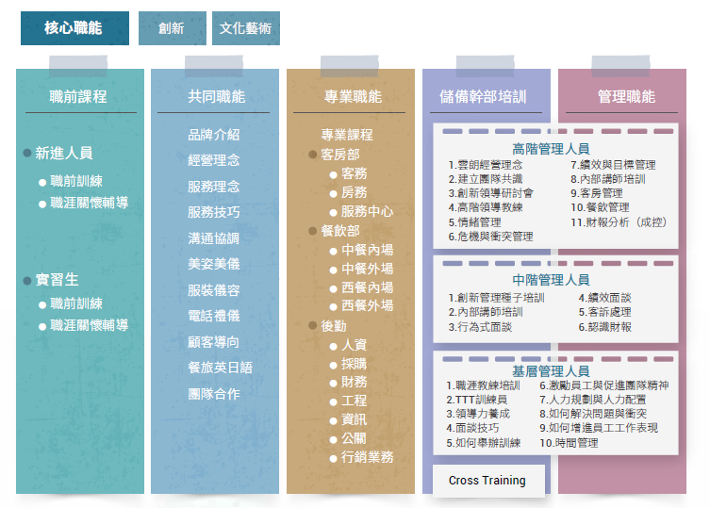Click 6.認識財報 in 中階管理人員
The height and width of the screenshot is (508, 710).
click(x=605, y=327)
